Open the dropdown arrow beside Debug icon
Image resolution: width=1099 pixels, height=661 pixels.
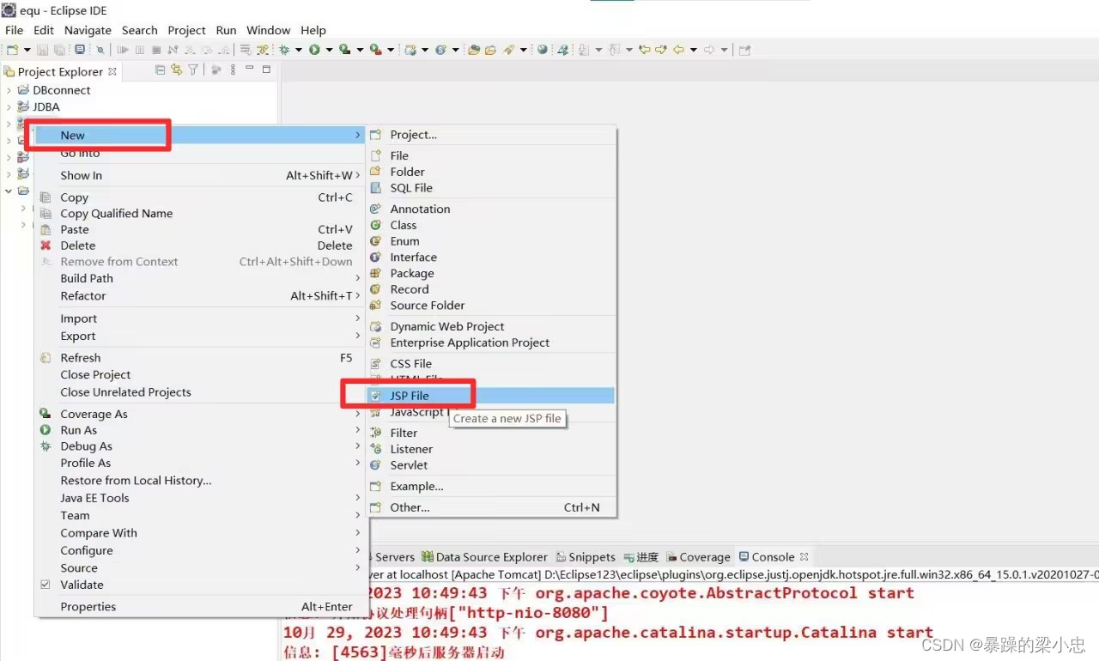click(299, 50)
